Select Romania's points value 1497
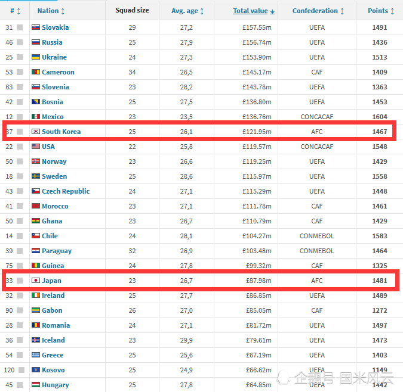This screenshot has width=403, height=392. tap(380, 325)
